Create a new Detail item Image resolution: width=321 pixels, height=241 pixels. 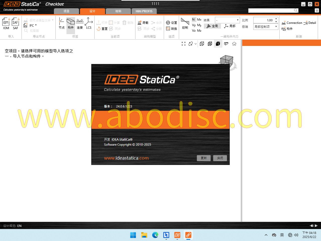[310, 23]
